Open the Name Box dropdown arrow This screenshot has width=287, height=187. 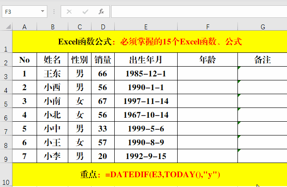click(x=42, y=11)
